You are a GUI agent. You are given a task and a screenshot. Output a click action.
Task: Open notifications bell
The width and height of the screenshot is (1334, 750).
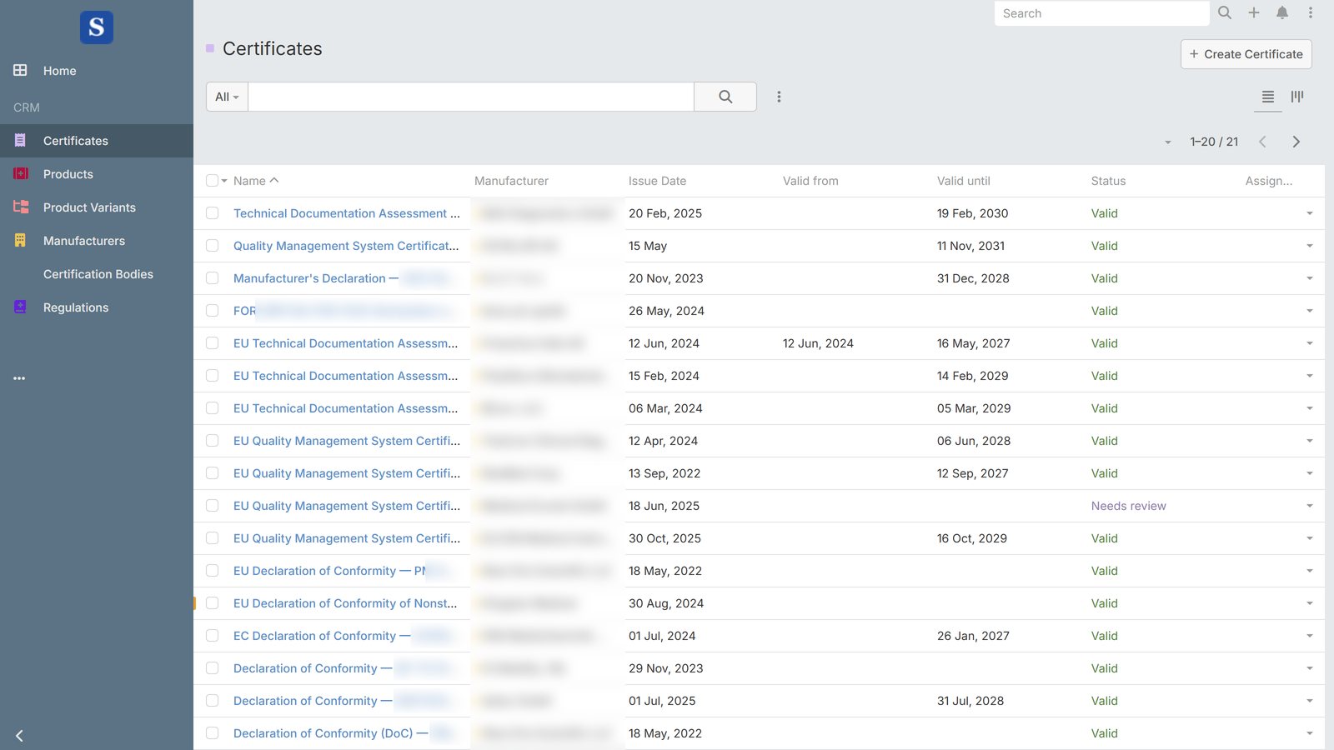click(1282, 12)
